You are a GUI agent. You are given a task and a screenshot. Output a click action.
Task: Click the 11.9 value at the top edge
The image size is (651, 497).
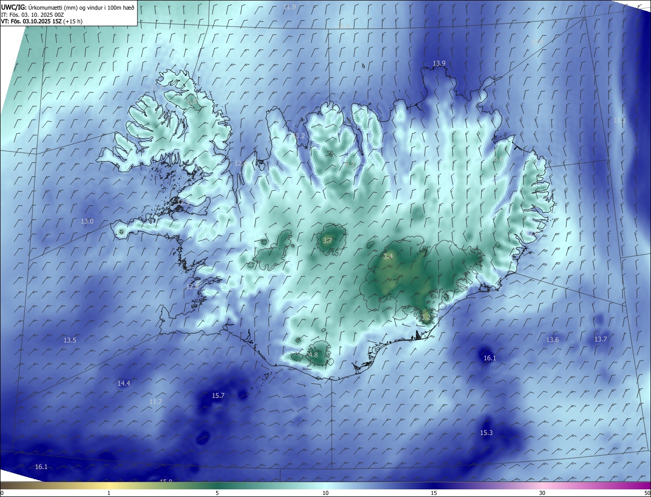(x=289, y=7)
